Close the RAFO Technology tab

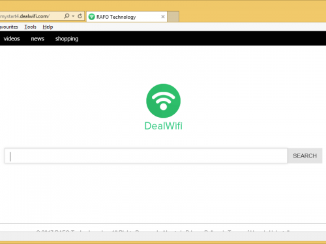(x=163, y=17)
